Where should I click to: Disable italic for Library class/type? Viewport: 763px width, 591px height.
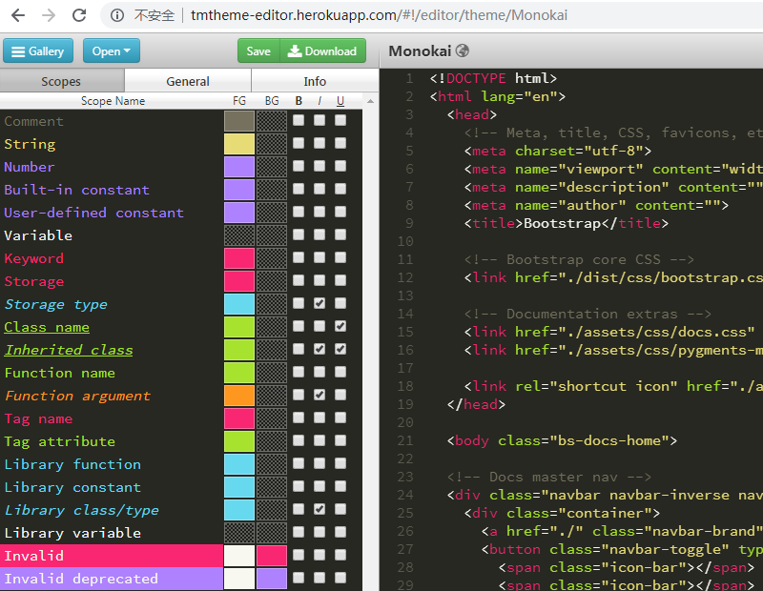(x=320, y=509)
